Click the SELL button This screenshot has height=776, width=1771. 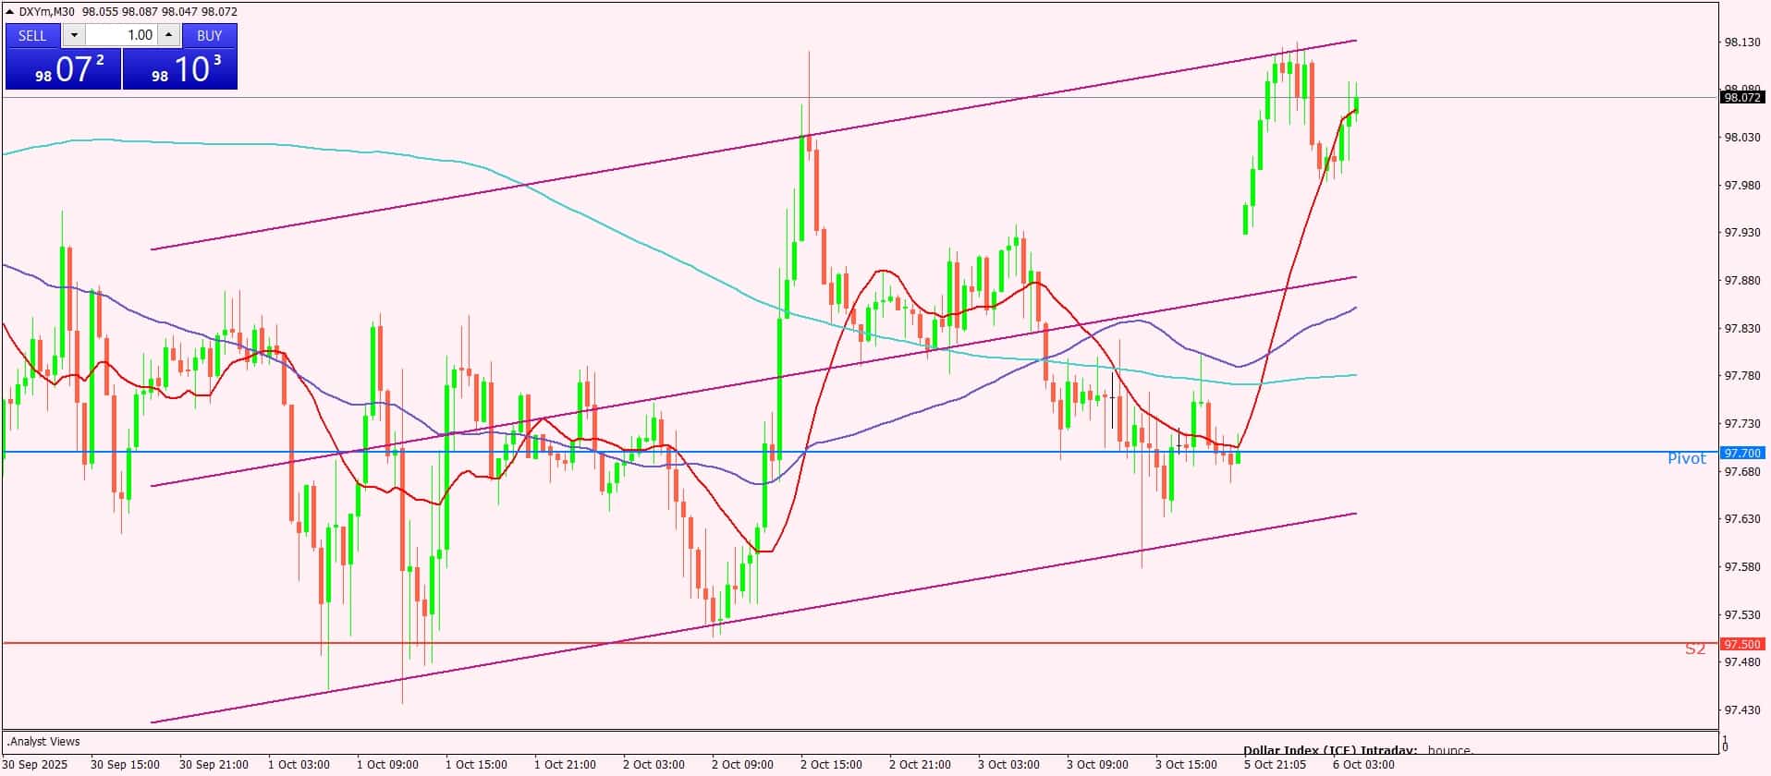[x=32, y=35]
